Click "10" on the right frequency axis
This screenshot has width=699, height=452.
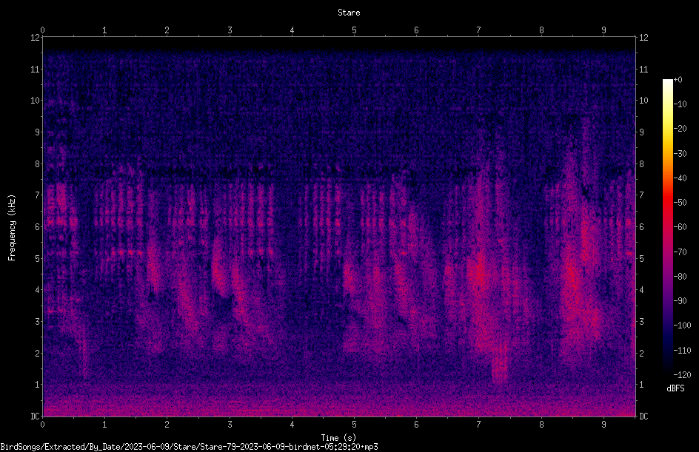click(x=643, y=101)
